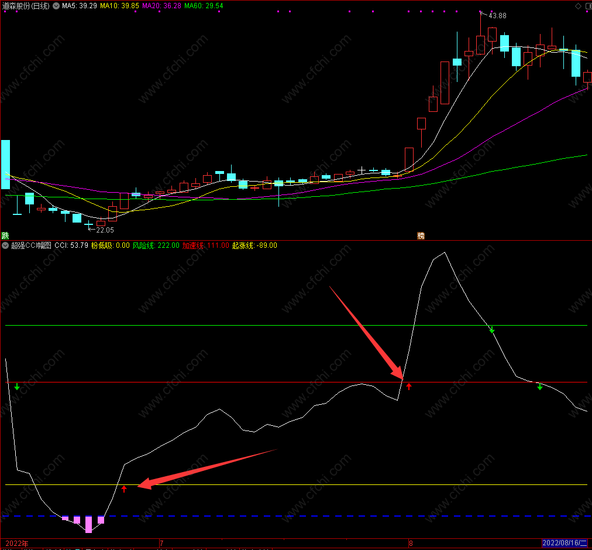Image resolution: width=592 pixels, height=550 pixels.
Task: Select the MA60: 29.54 label
Action: pyautogui.click(x=204, y=6)
